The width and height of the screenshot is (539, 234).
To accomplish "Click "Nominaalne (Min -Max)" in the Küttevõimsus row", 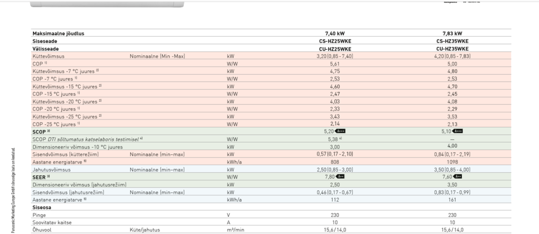I will point(157,56).
